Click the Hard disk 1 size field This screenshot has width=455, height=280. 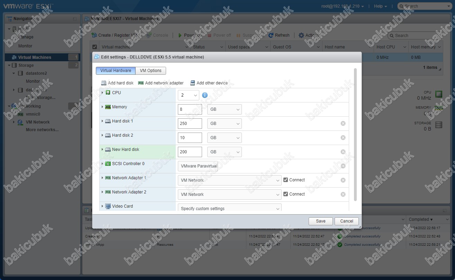[190, 124]
